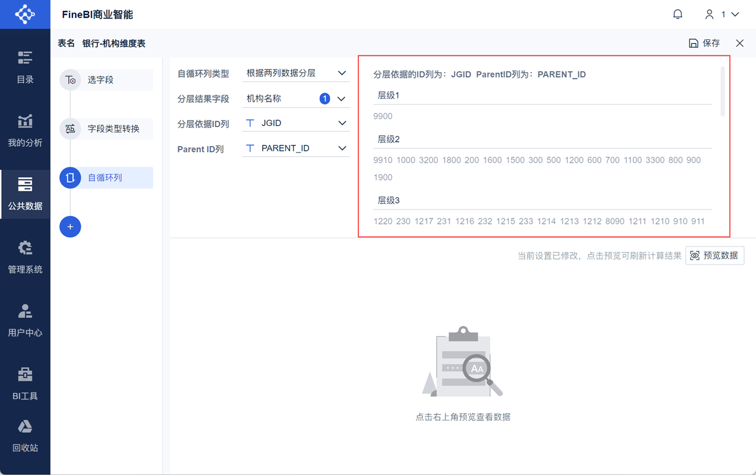Expand 分层结果字段 dropdown arrow
The width and height of the screenshot is (756, 475).
point(341,99)
